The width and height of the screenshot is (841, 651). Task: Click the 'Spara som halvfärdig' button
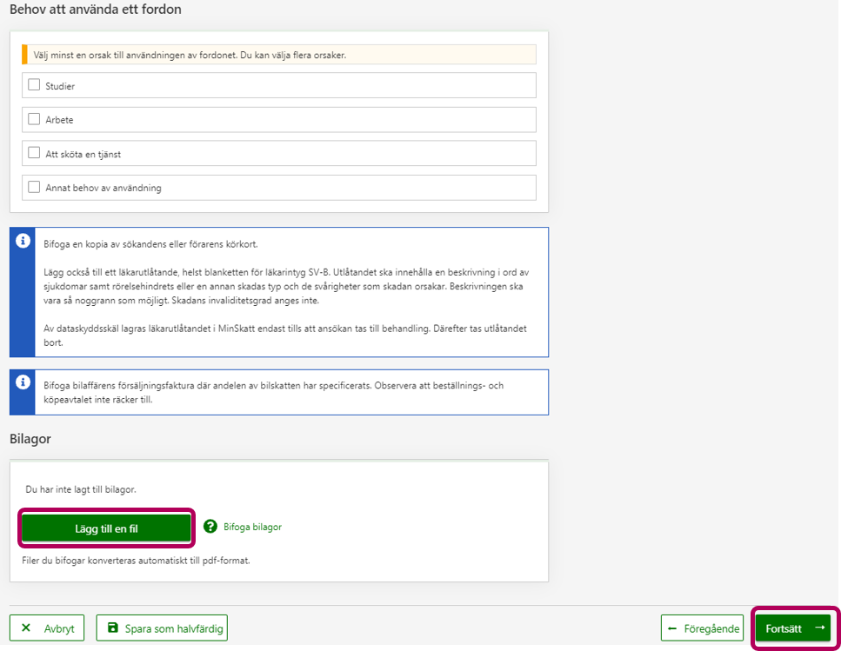tap(162, 628)
